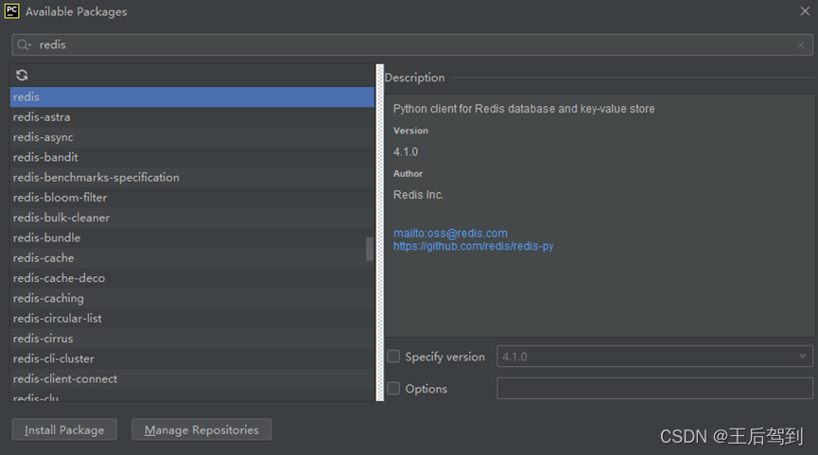The height and width of the screenshot is (455, 818).
Task: Open the github.com/redis/redis-py link
Action: [473, 246]
